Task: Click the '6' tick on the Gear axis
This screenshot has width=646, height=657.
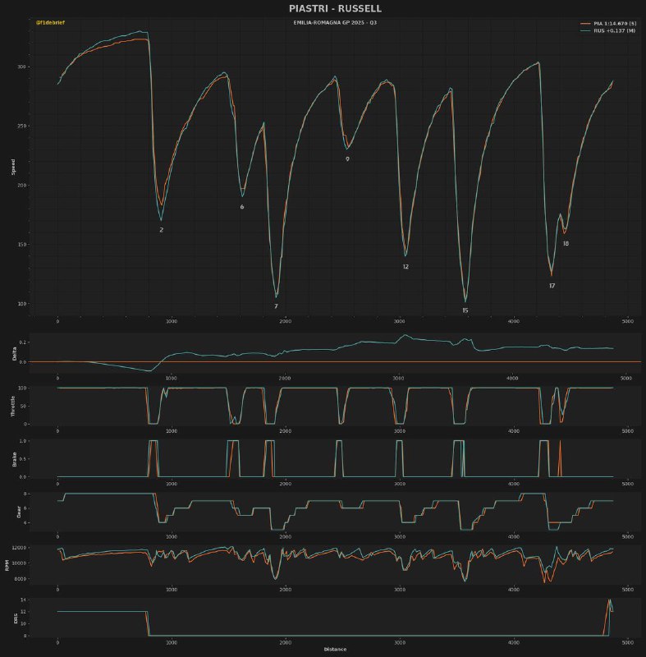Action: tap(25, 508)
